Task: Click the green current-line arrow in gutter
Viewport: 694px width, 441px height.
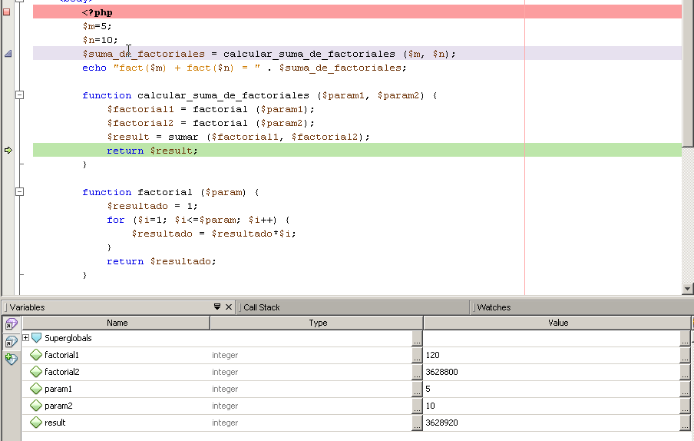Action: [8, 151]
